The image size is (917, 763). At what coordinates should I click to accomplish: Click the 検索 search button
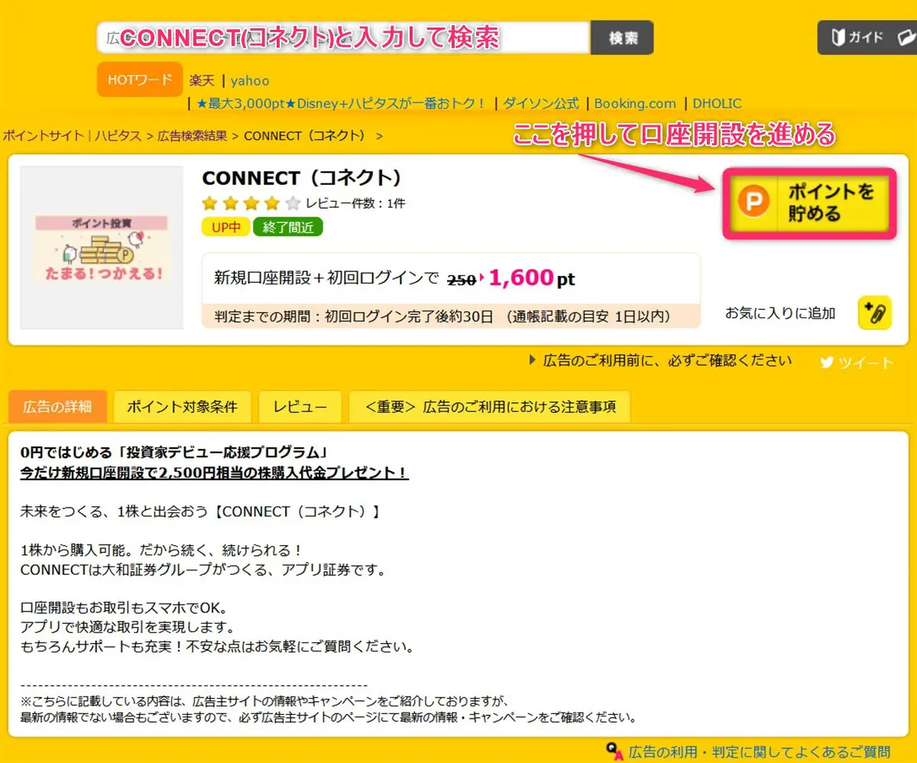(622, 37)
